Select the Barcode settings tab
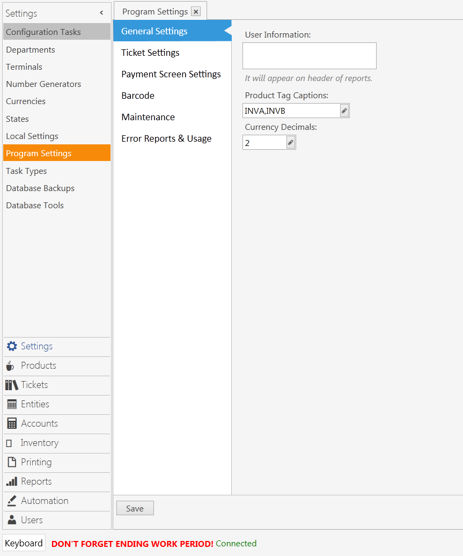Viewport: 463px width, 556px height. point(137,96)
